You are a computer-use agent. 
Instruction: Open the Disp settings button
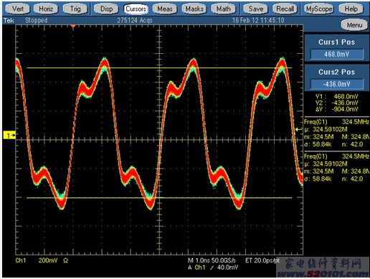pos(106,9)
